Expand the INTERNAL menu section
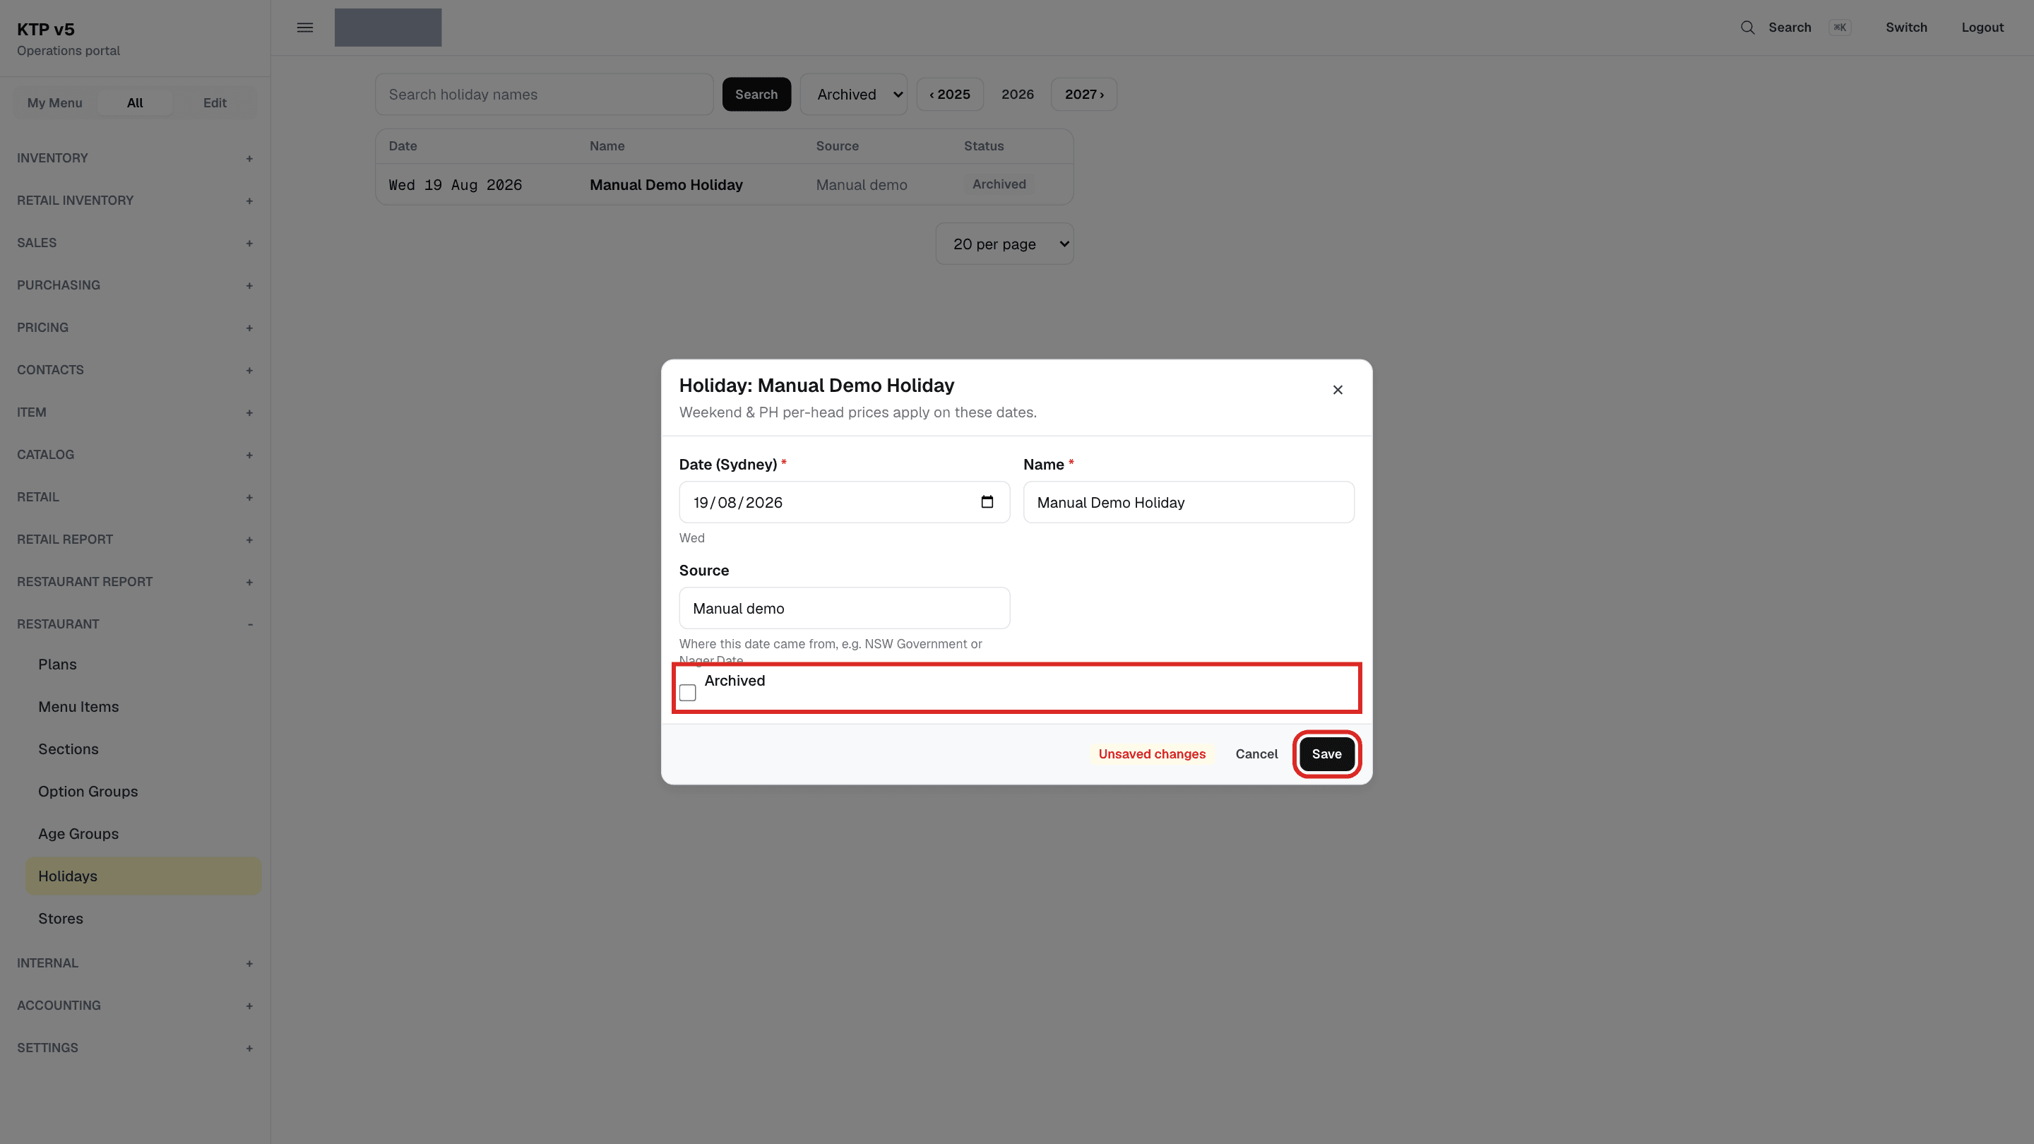 (135, 963)
